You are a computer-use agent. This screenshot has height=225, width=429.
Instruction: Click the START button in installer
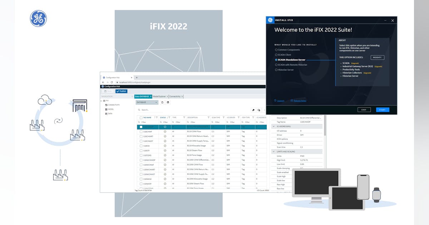383,110
